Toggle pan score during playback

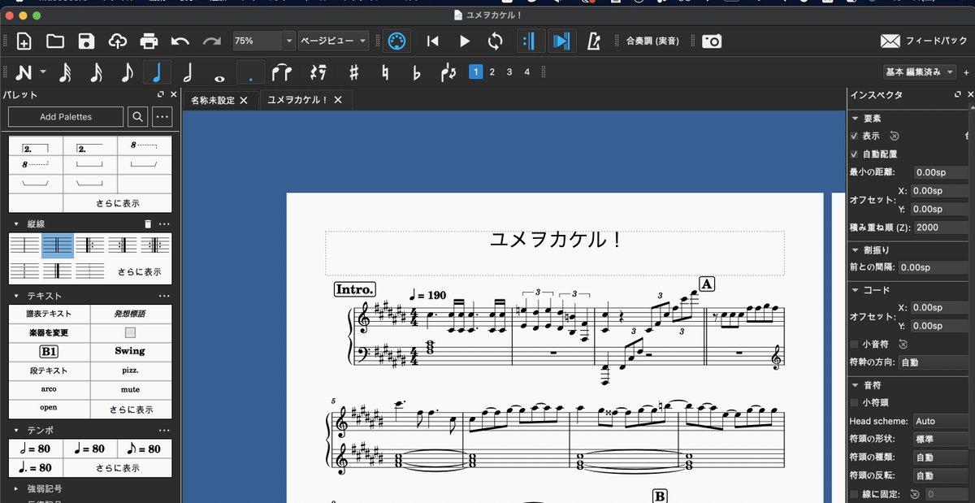[x=561, y=41]
